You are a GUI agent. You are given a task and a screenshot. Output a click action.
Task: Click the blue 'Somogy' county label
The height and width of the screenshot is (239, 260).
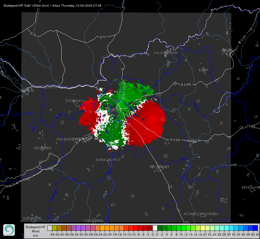pos(53,196)
